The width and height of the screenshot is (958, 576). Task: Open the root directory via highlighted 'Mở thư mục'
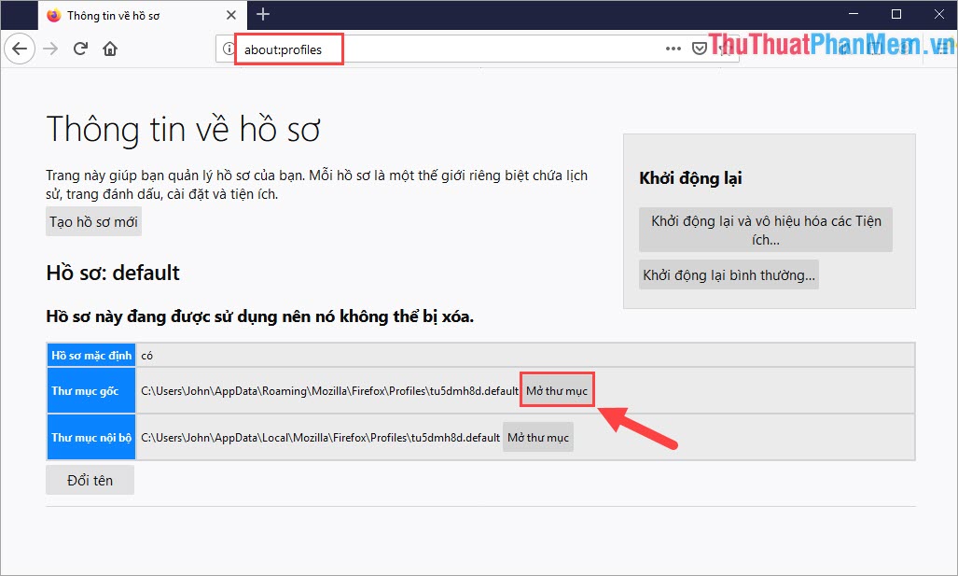[x=556, y=389]
